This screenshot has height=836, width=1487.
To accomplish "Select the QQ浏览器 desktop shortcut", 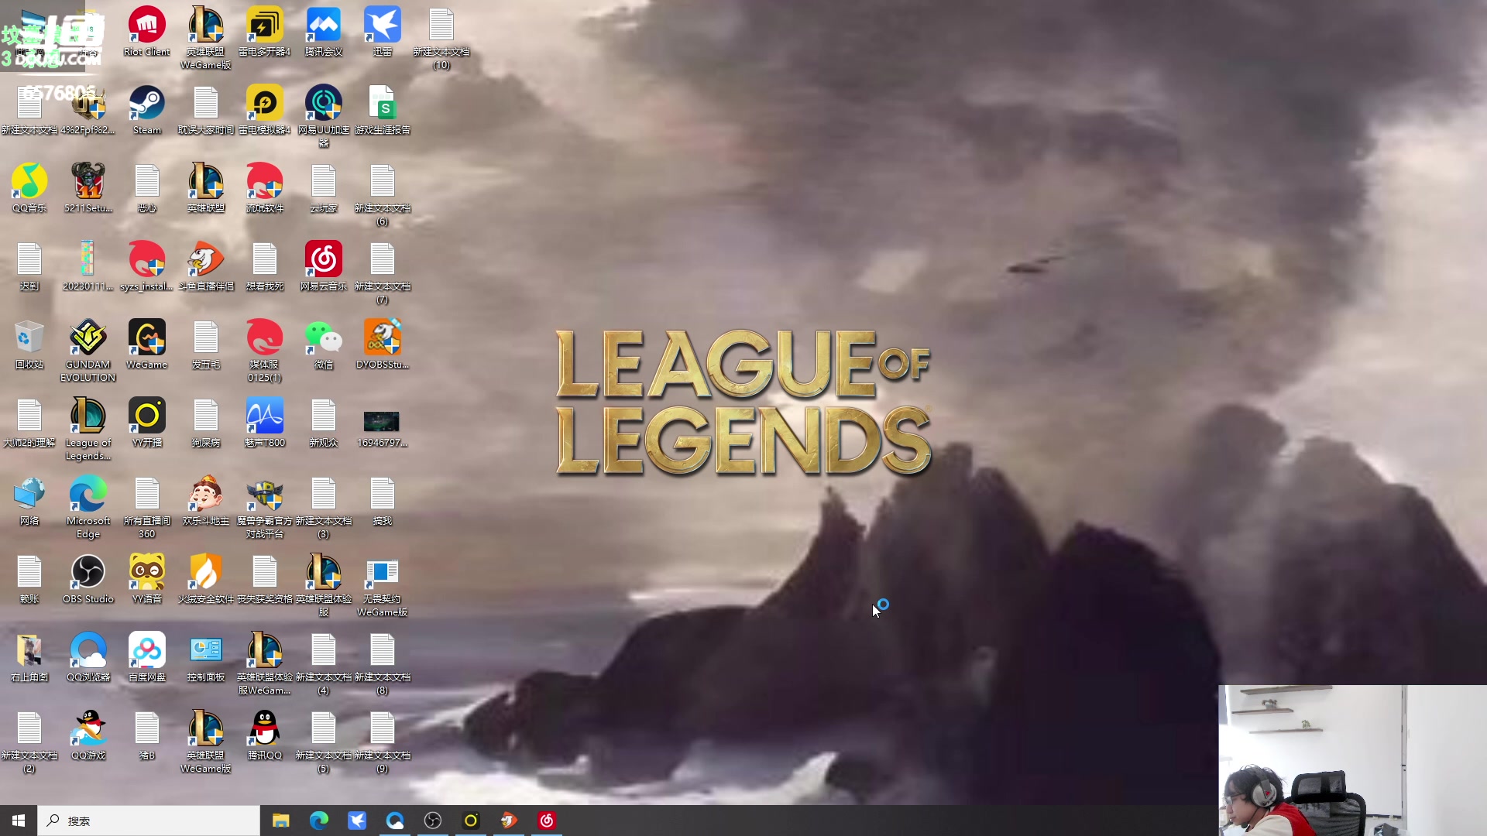I will tap(88, 658).
